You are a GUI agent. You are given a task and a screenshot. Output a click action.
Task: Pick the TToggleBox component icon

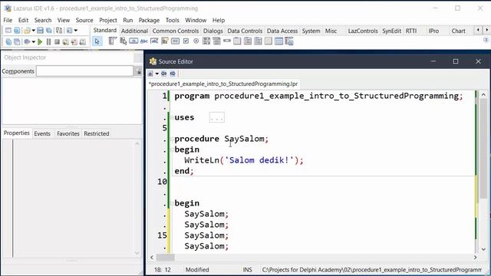(176, 41)
